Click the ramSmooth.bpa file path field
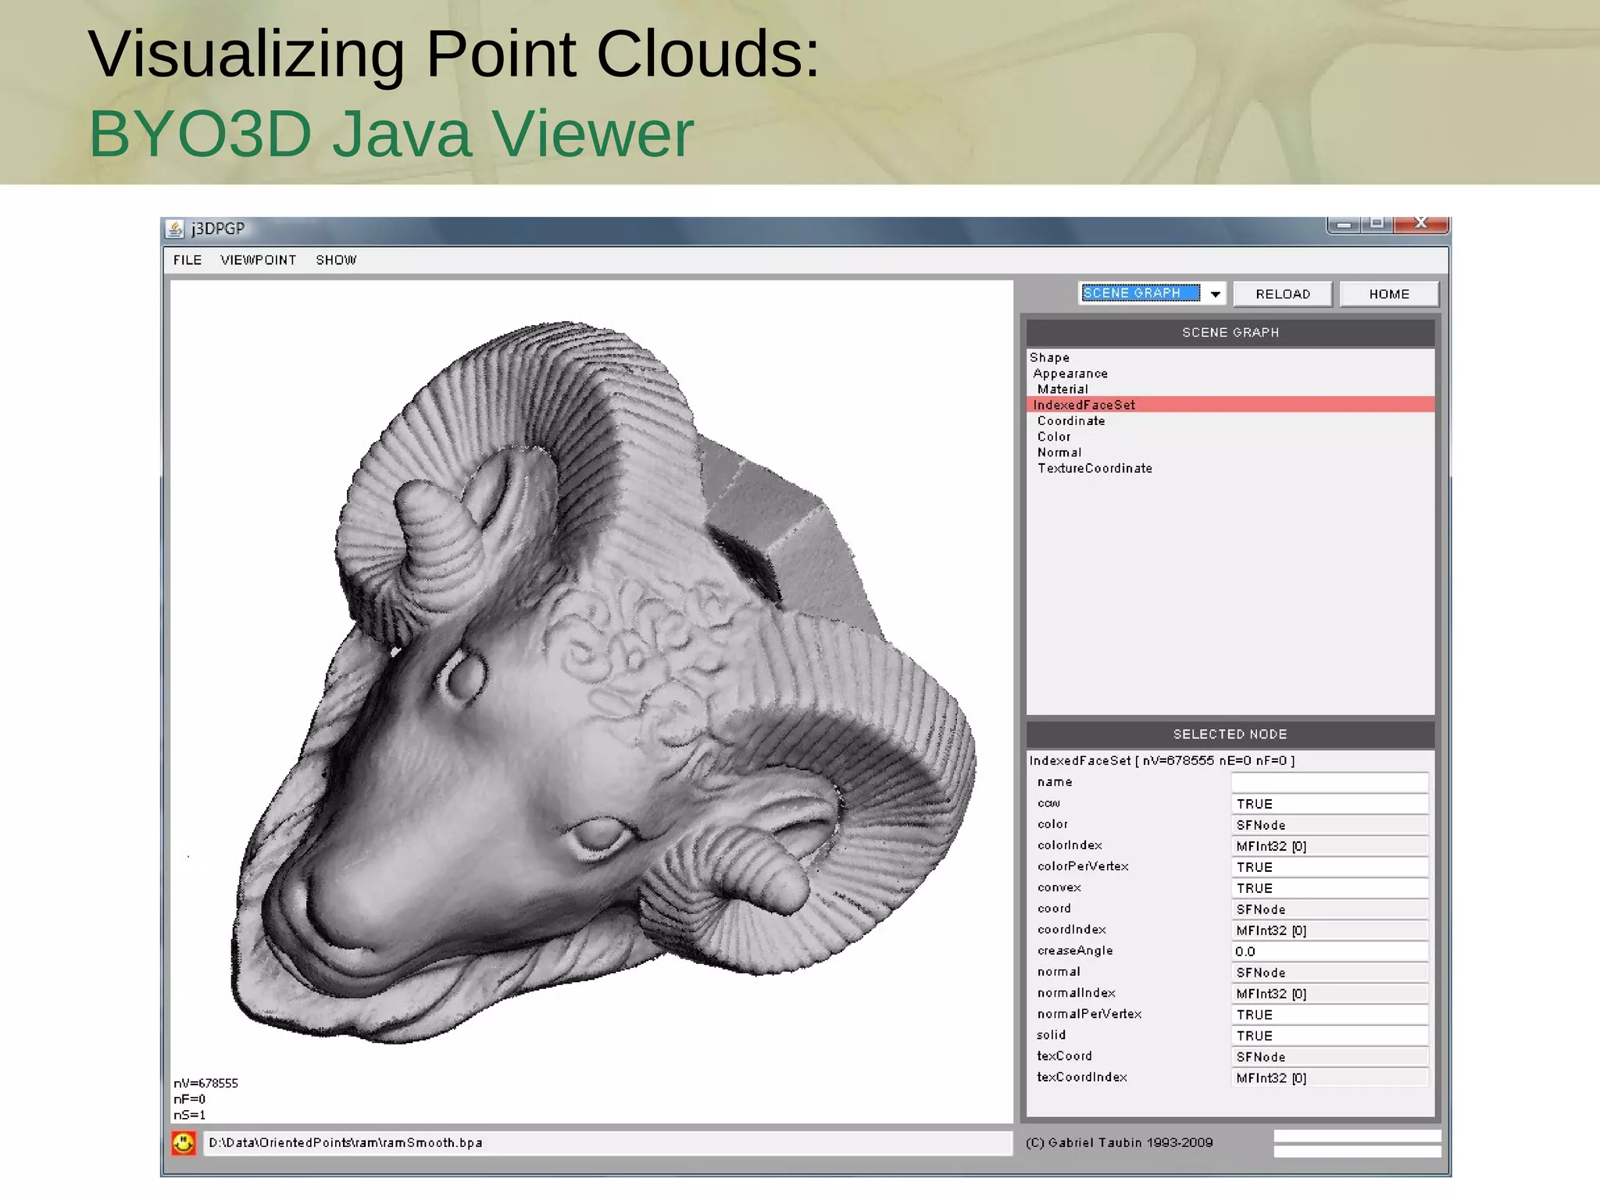Viewport: 1600px width, 1200px height. 608,1143
